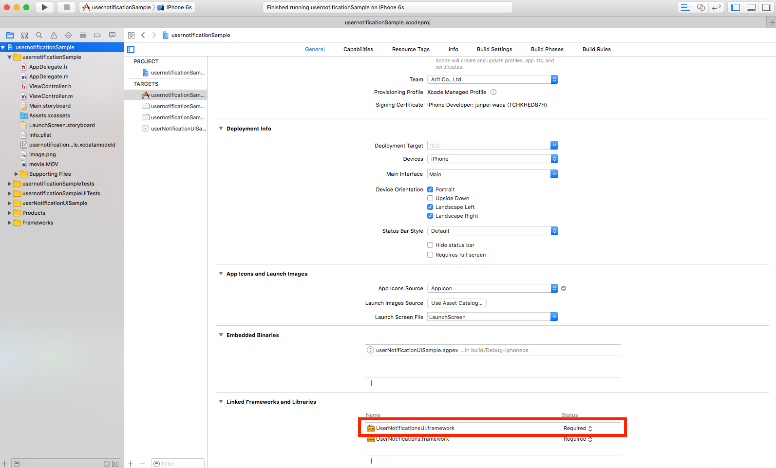Image resolution: width=776 pixels, height=468 pixels.
Task: Open the Status Bar Style dropdown
Action: coord(492,231)
